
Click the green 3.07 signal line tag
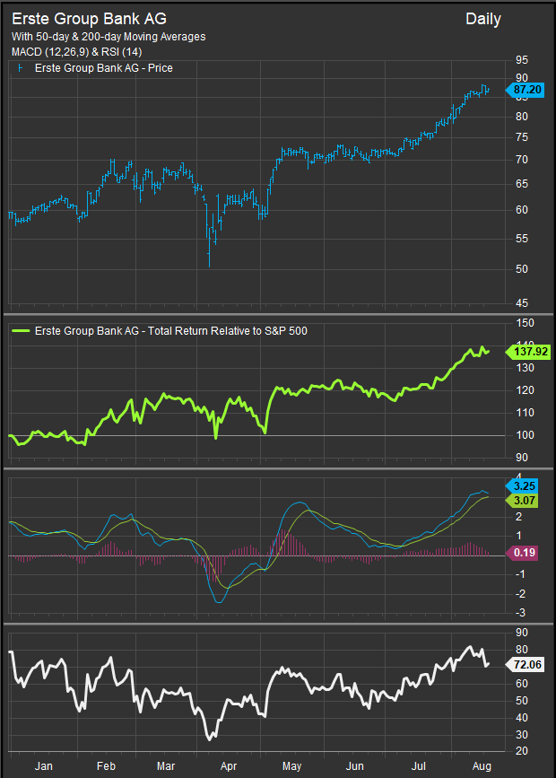[x=525, y=499]
